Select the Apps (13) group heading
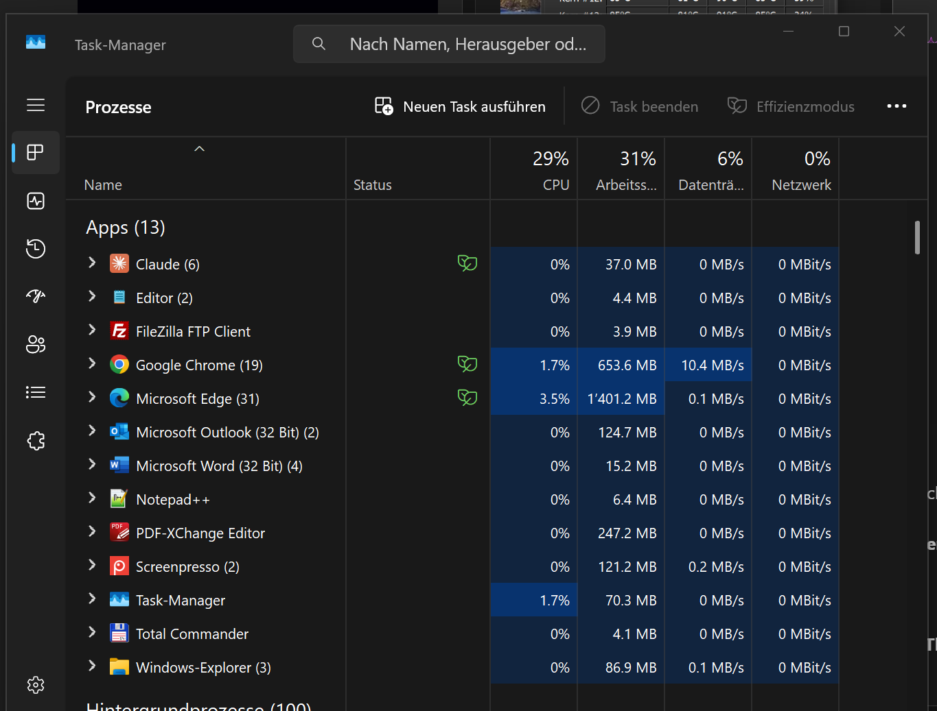Image resolution: width=937 pixels, height=711 pixels. pyautogui.click(x=126, y=227)
